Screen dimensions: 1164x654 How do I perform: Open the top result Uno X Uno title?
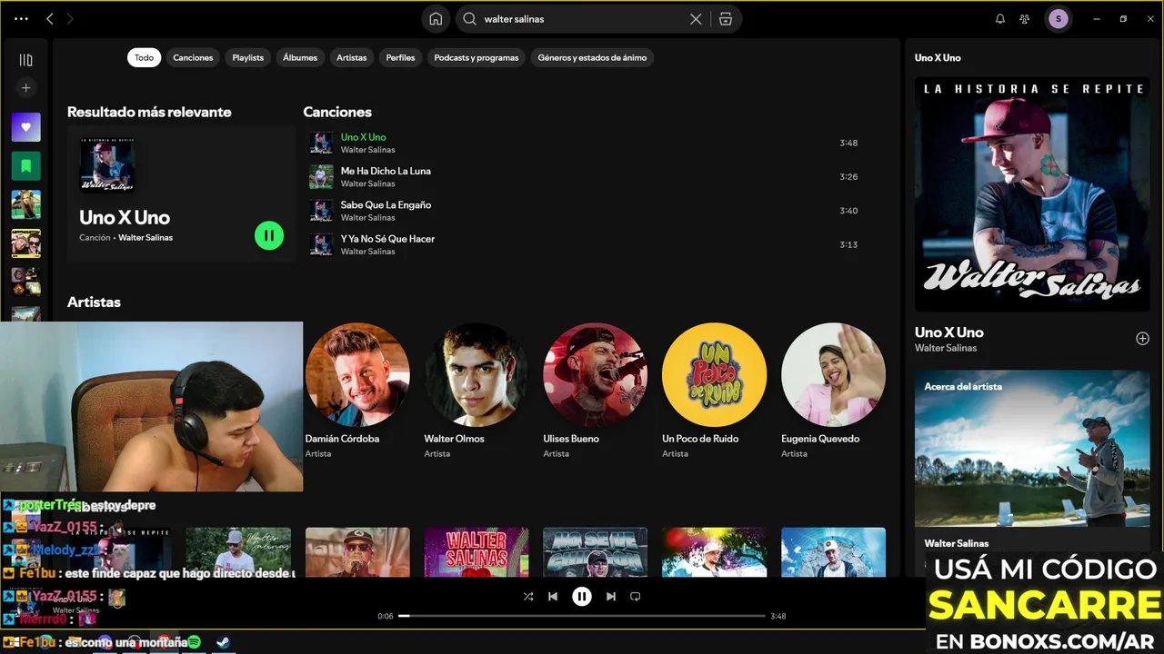point(125,217)
